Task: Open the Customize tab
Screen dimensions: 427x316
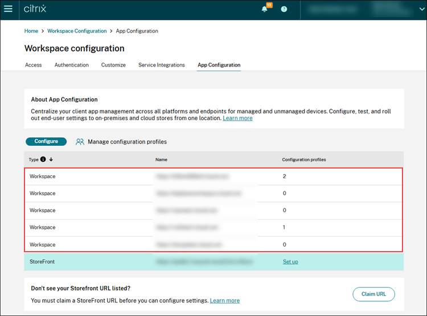Action: pyautogui.click(x=113, y=65)
